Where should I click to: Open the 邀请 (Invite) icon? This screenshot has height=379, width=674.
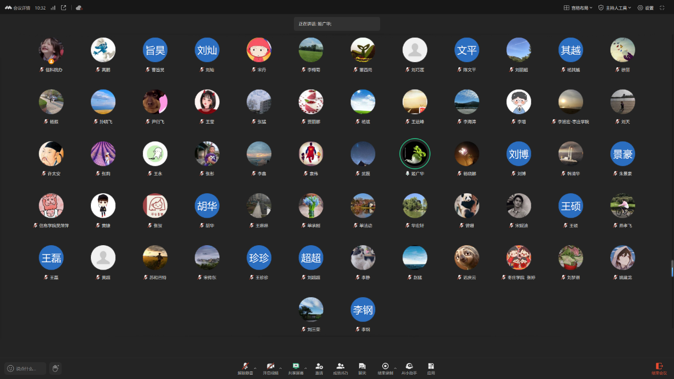coord(319,368)
